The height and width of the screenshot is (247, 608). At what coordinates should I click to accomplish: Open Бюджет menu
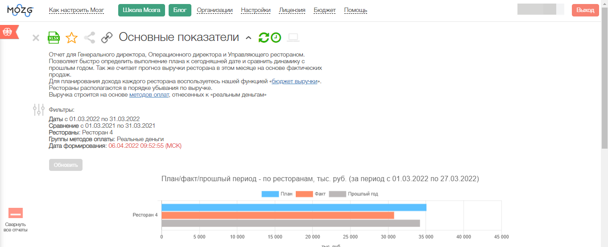pos(325,10)
